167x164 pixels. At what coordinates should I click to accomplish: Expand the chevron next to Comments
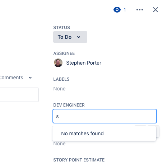tap(30, 78)
